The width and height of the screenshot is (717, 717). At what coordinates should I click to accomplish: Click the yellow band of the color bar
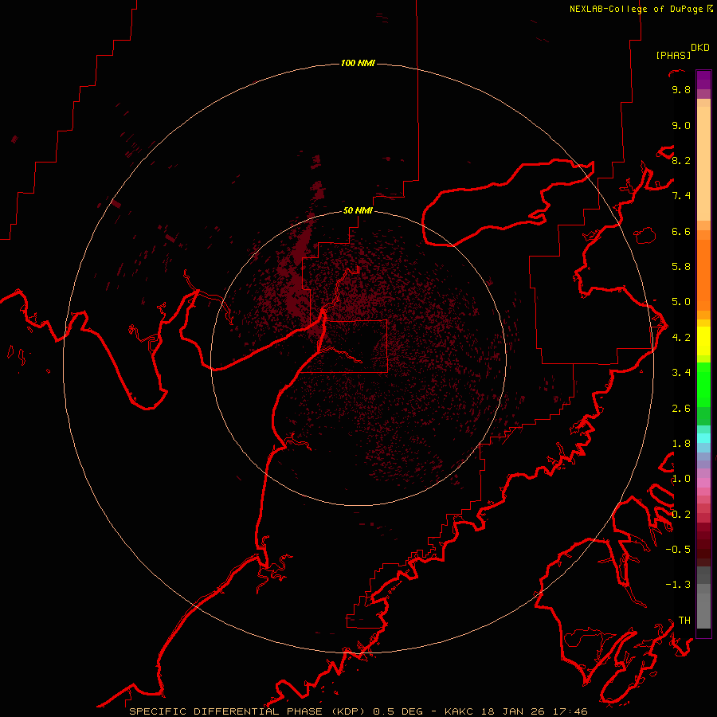[x=703, y=341]
